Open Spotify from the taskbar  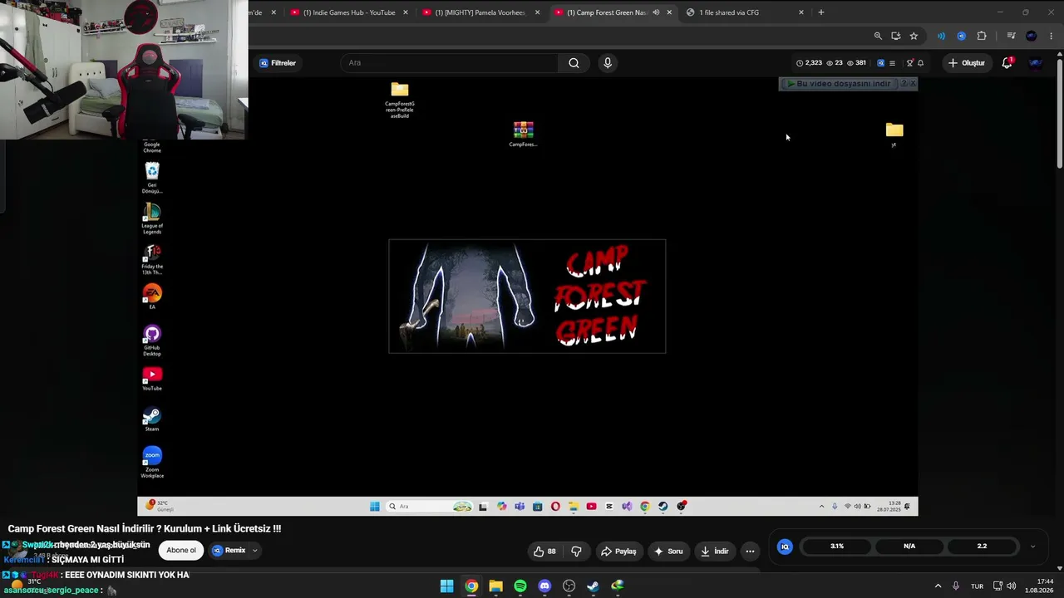pyautogui.click(x=520, y=586)
